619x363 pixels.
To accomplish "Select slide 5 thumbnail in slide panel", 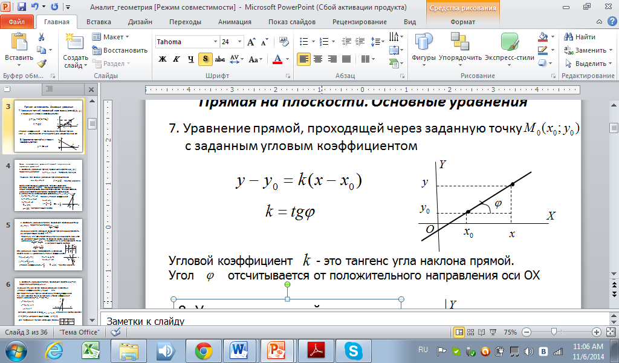I will point(48,244).
